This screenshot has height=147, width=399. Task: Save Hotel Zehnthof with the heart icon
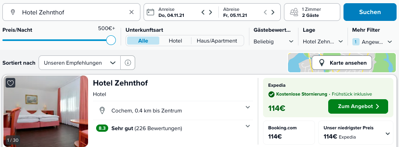pos(10,83)
